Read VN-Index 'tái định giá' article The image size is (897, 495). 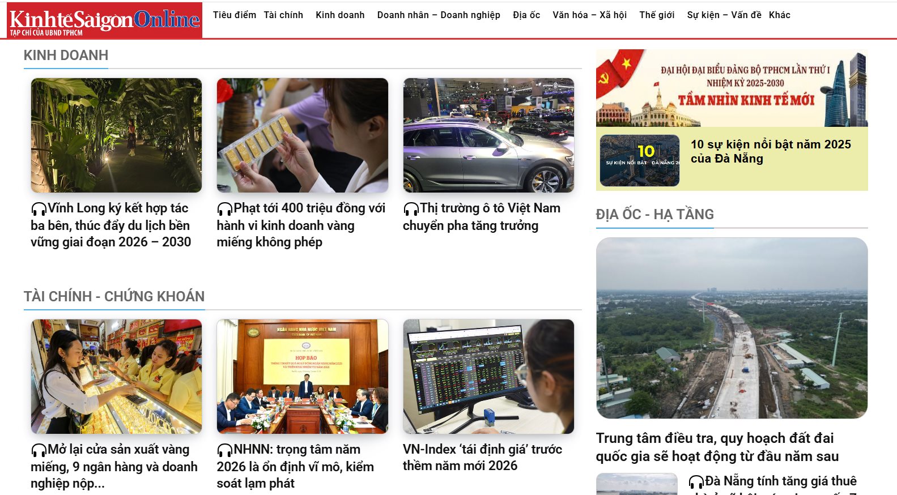[x=482, y=458]
